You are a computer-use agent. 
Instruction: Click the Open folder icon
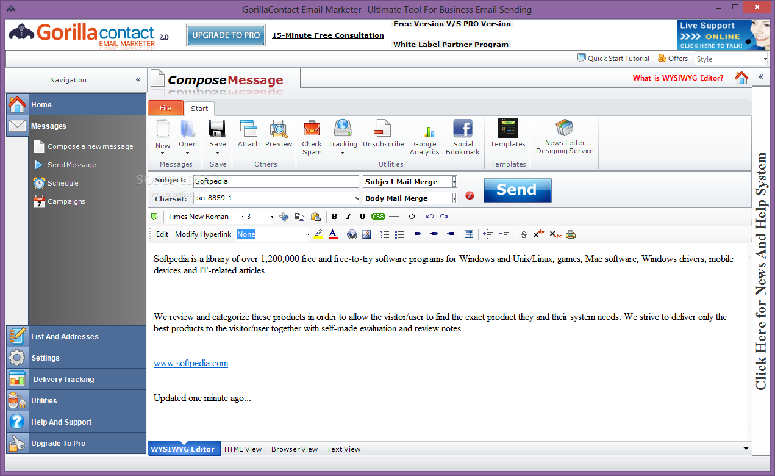[188, 129]
